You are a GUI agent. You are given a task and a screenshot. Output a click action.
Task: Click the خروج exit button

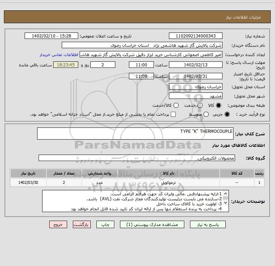tap(58, 225)
